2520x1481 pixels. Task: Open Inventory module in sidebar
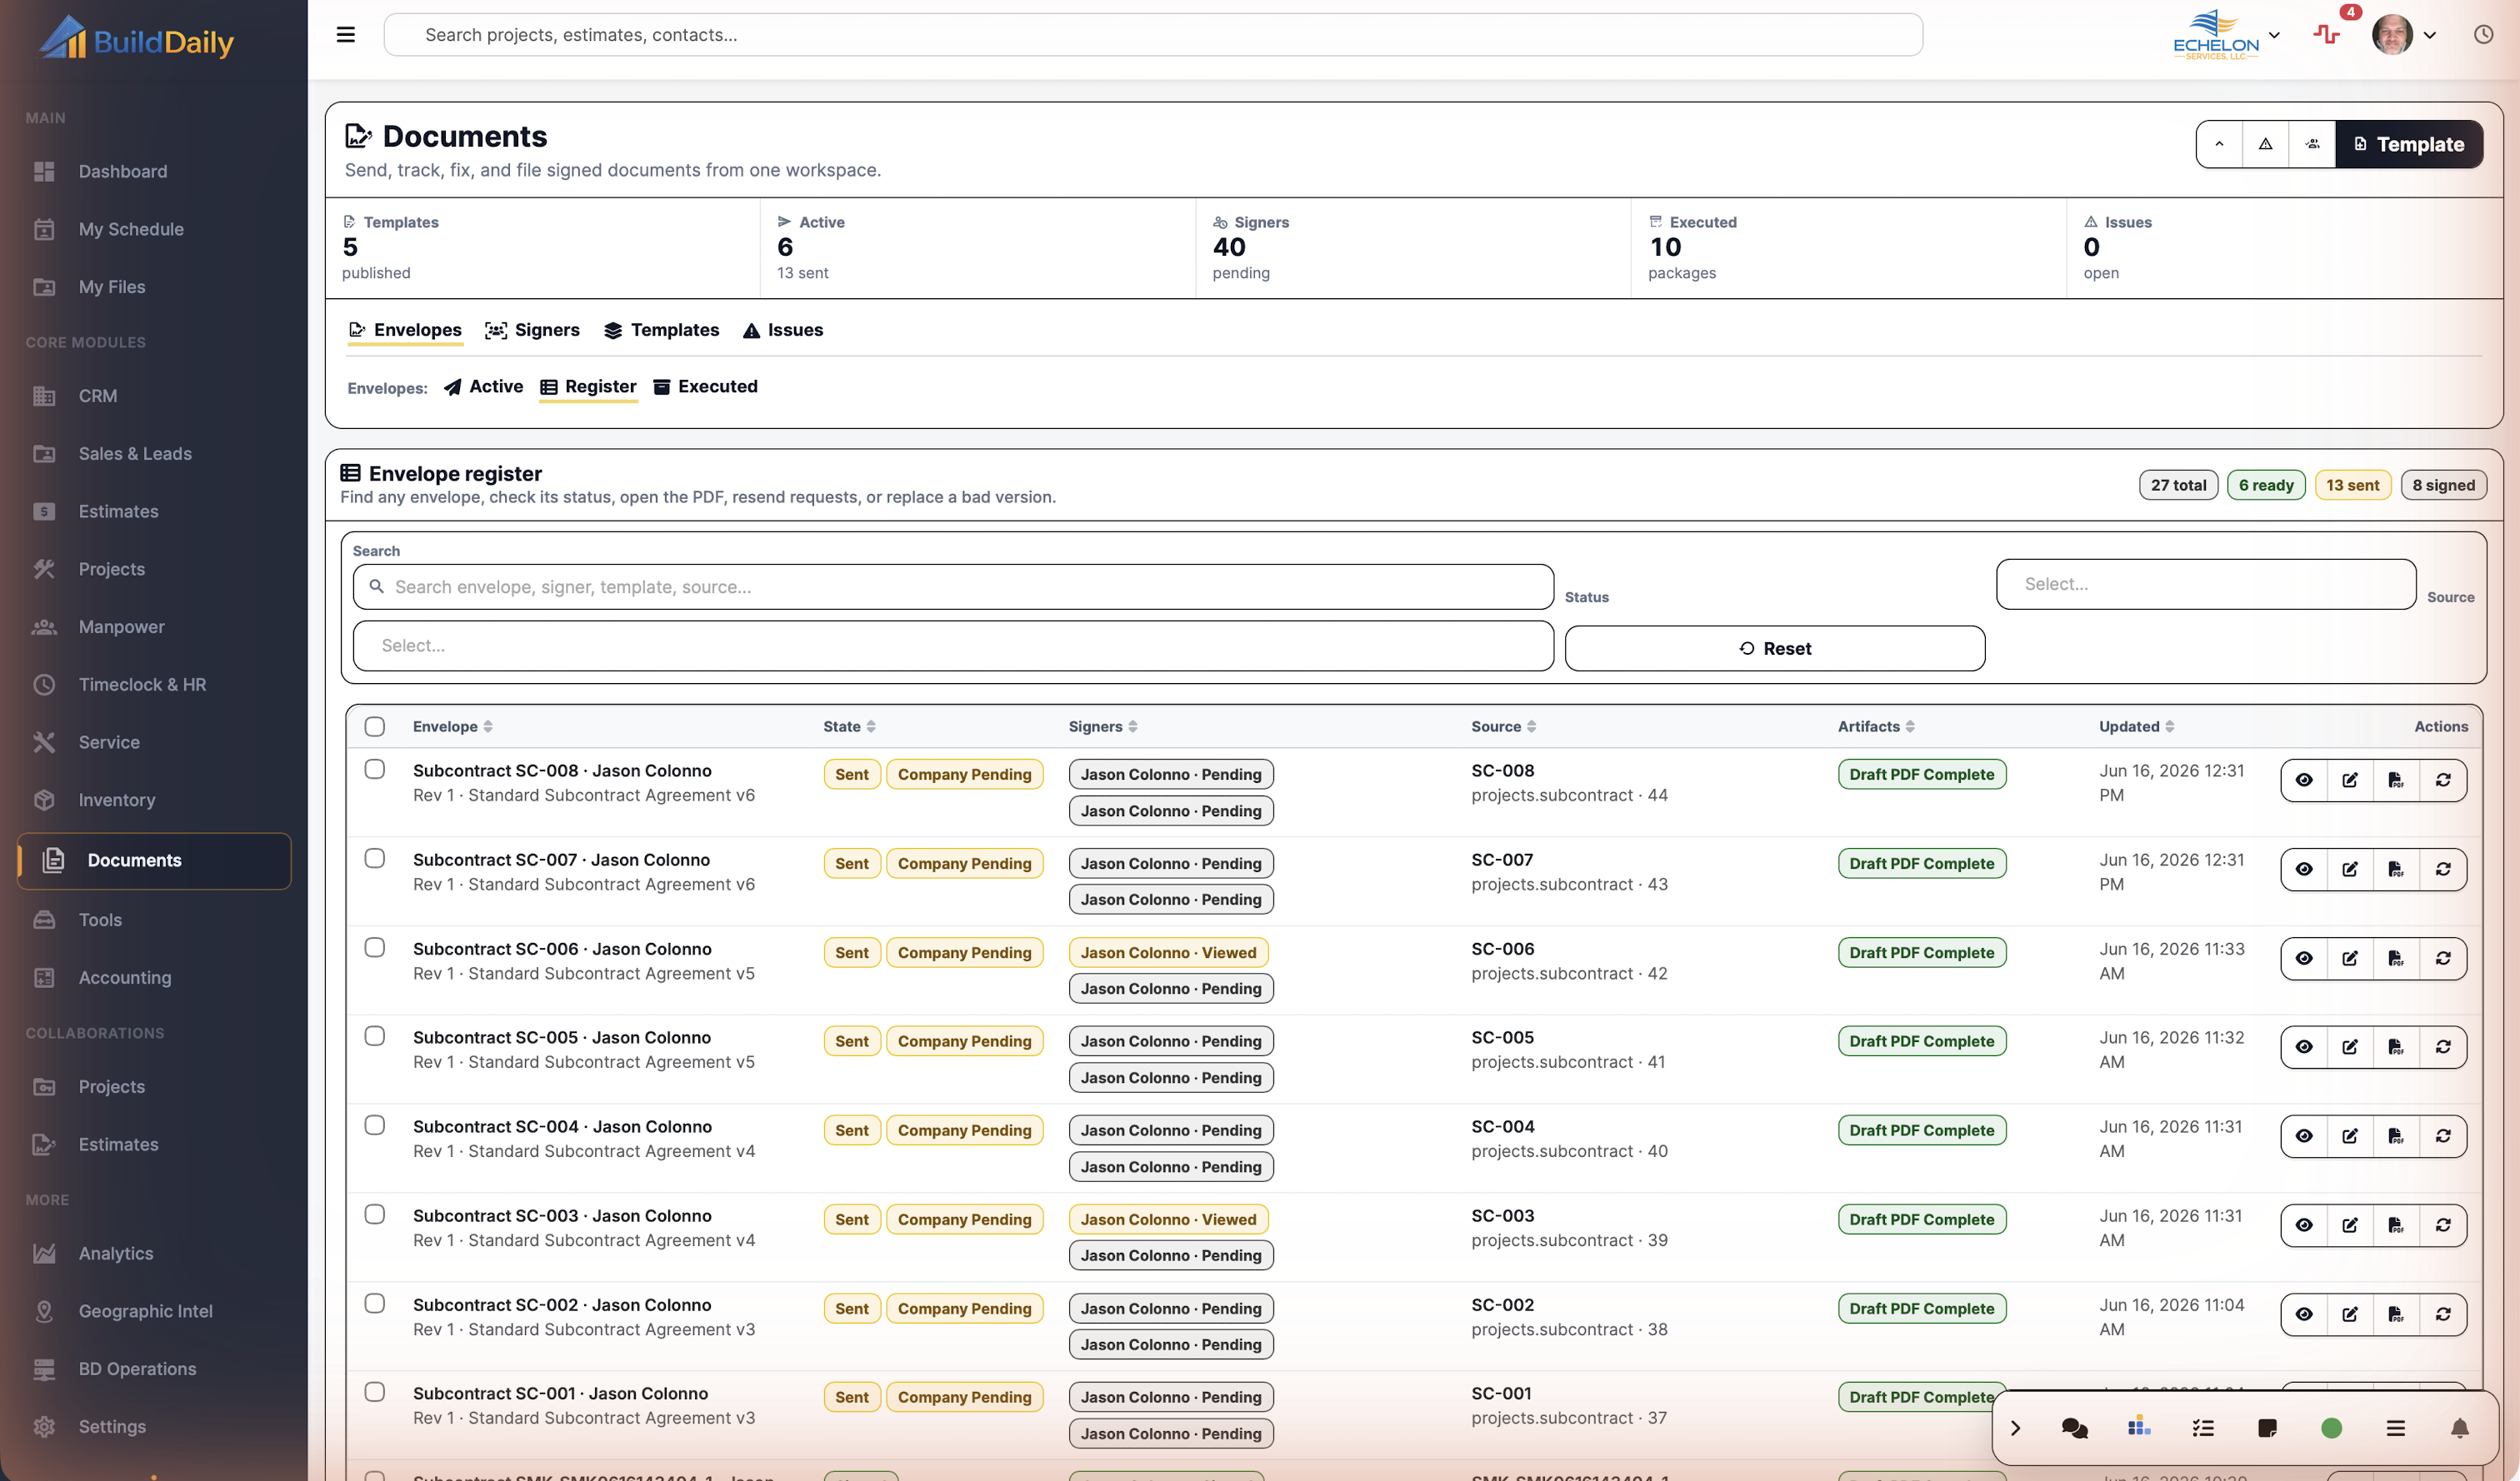[154, 800]
